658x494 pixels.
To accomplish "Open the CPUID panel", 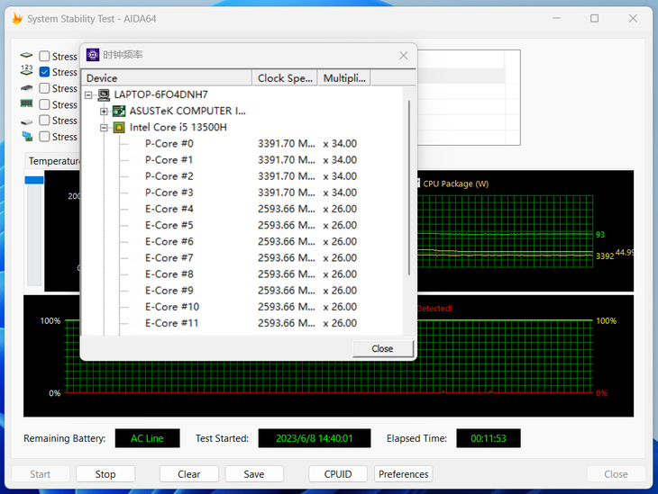I will [x=338, y=474].
